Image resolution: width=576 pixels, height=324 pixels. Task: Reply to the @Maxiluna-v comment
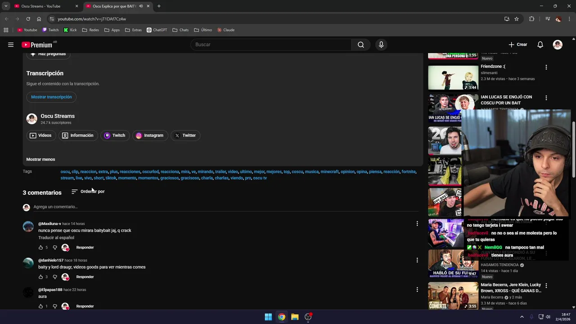coord(85,247)
